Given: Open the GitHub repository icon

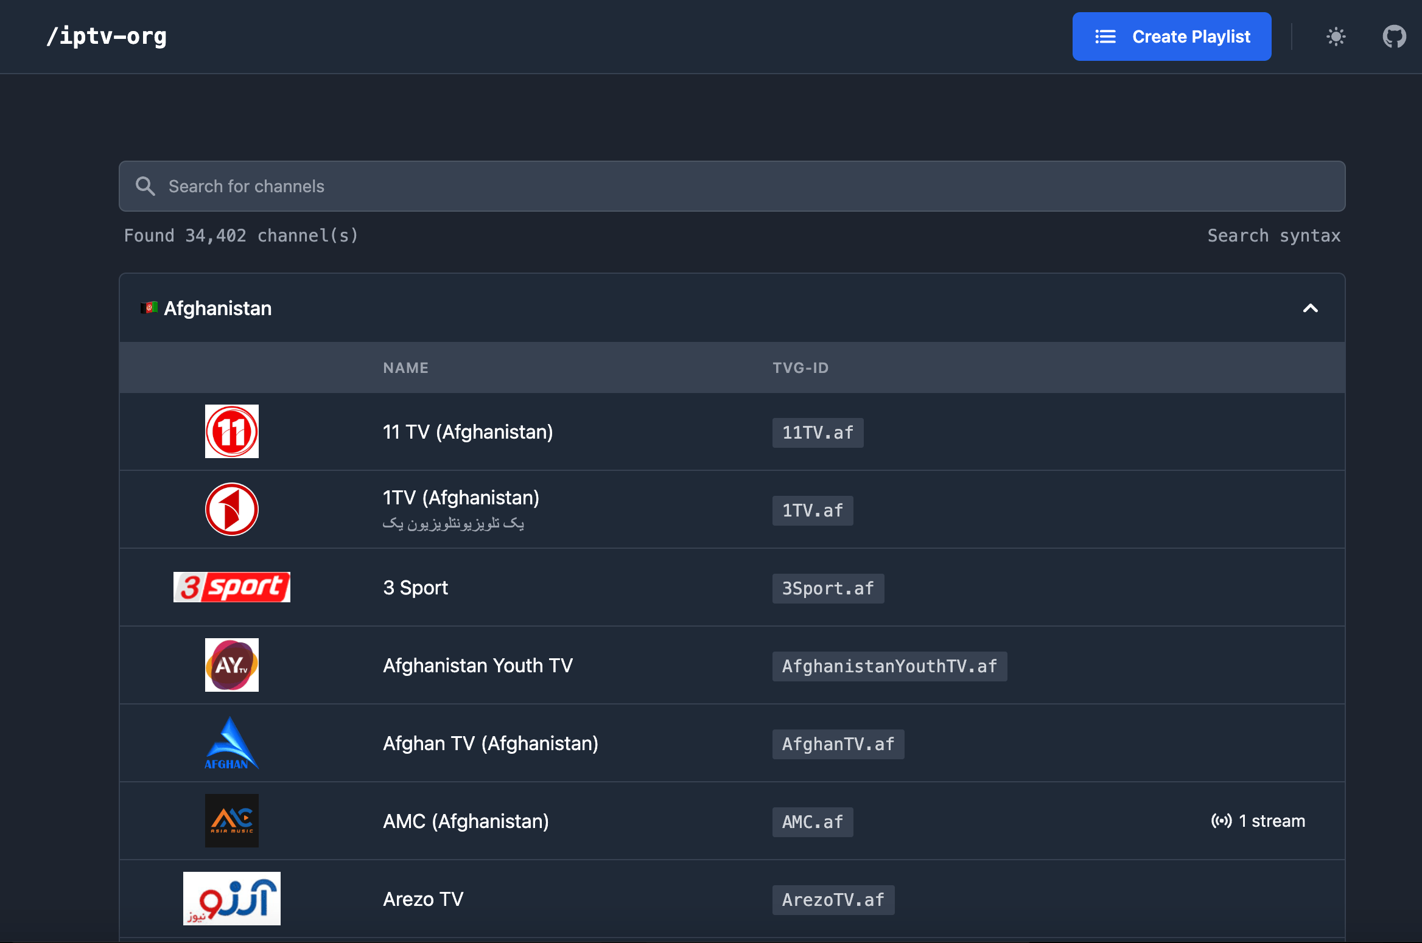Looking at the screenshot, I should [1394, 37].
